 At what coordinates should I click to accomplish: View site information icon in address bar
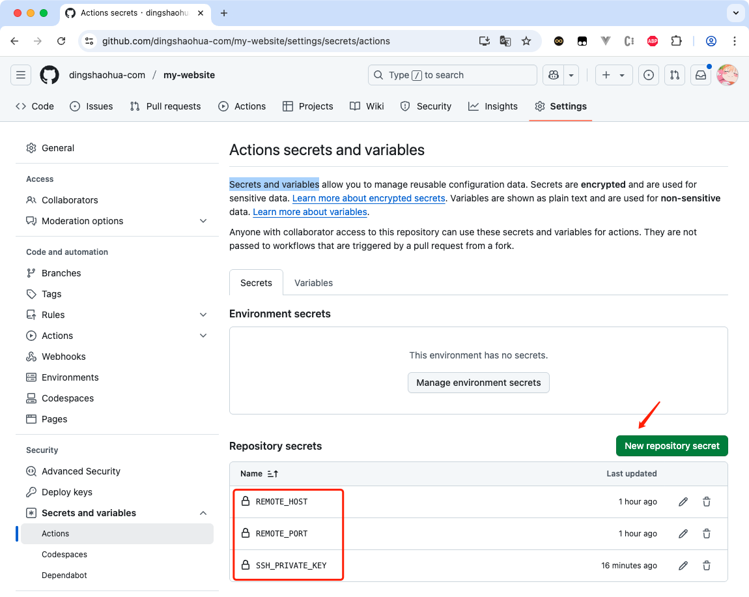pyautogui.click(x=89, y=41)
